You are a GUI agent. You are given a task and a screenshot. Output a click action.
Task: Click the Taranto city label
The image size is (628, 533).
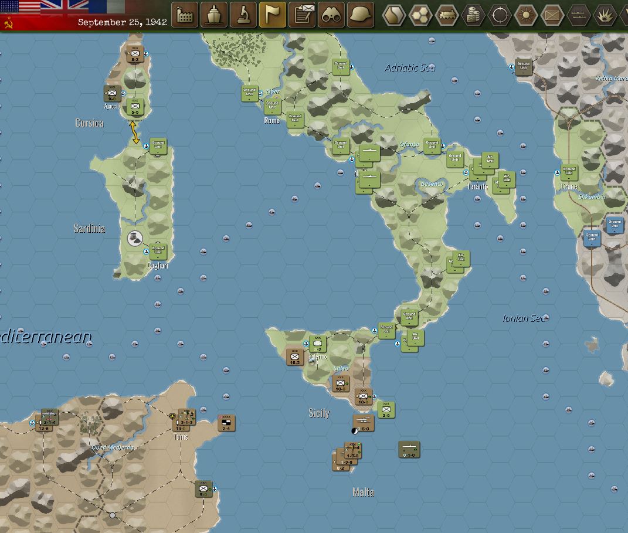click(477, 186)
